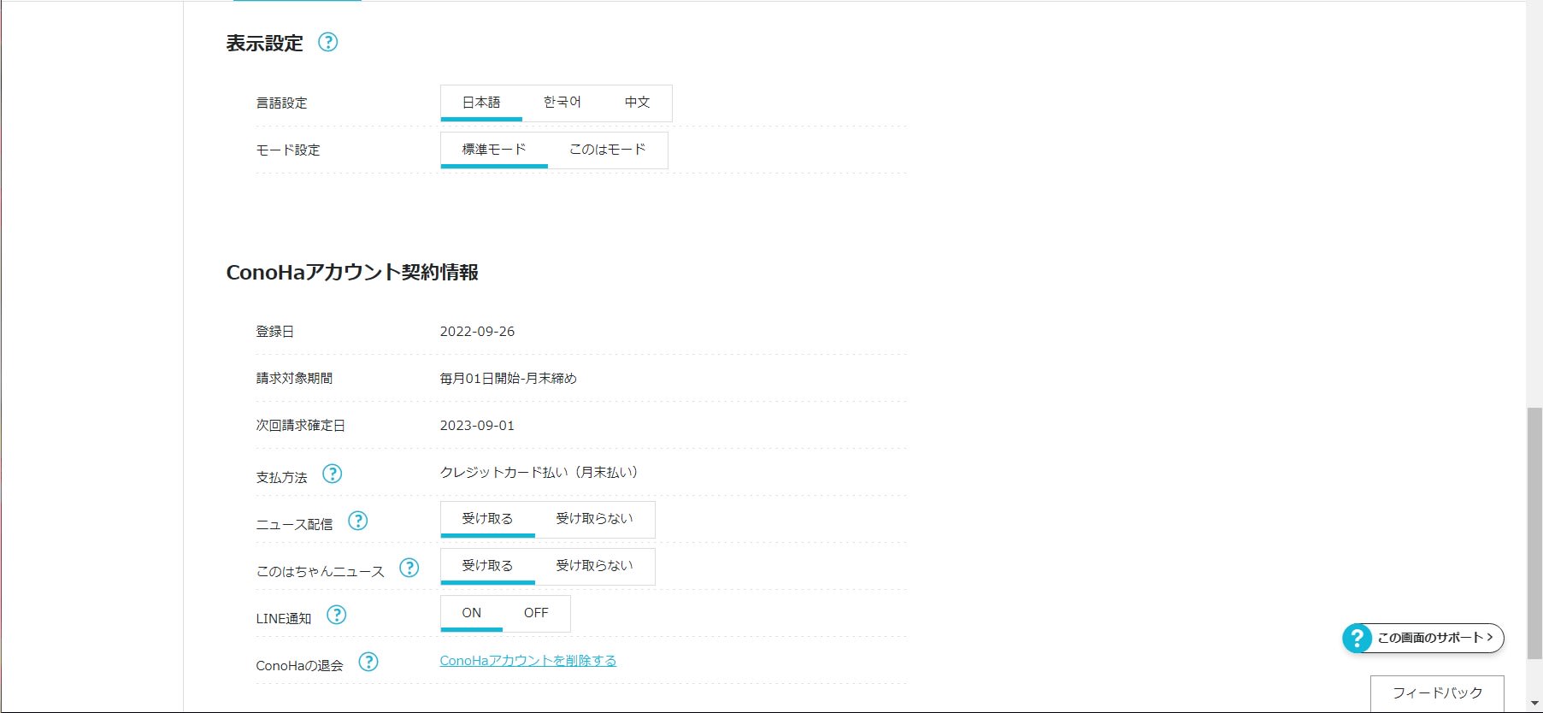
Task: Switch language to 中文
Action: pyautogui.click(x=638, y=103)
